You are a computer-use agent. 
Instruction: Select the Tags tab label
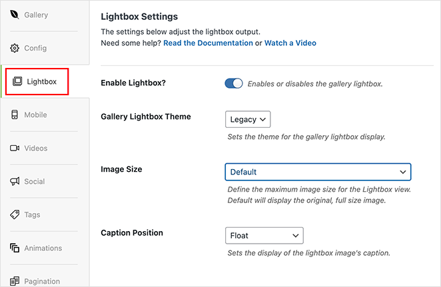(x=33, y=214)
